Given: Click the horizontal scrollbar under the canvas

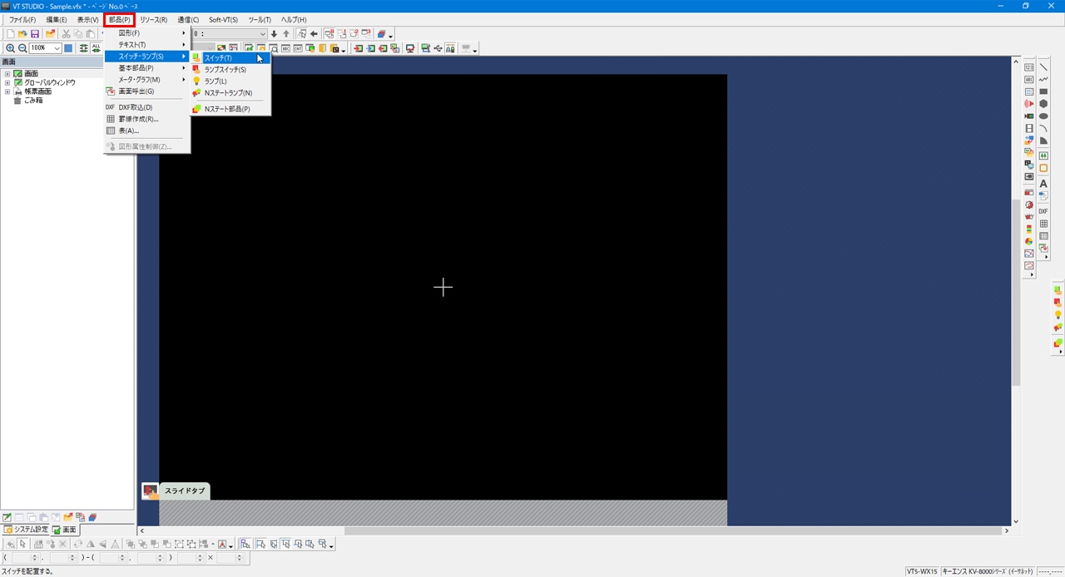Looking at the screenshot, I should coord(574,530).
